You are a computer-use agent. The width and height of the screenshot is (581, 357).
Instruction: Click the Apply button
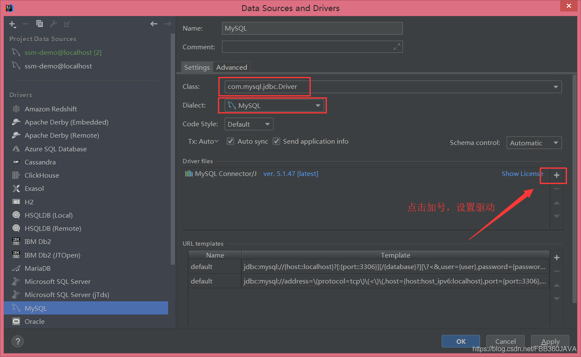(x=550, y=341)
